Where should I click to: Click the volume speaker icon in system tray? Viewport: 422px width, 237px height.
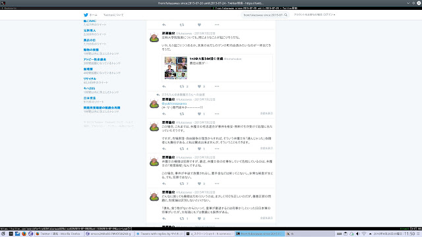[357, 234]
